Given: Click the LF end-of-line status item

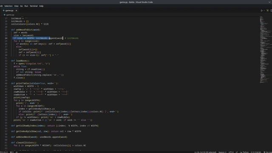Looking at the screenshot, I should 237,152.
